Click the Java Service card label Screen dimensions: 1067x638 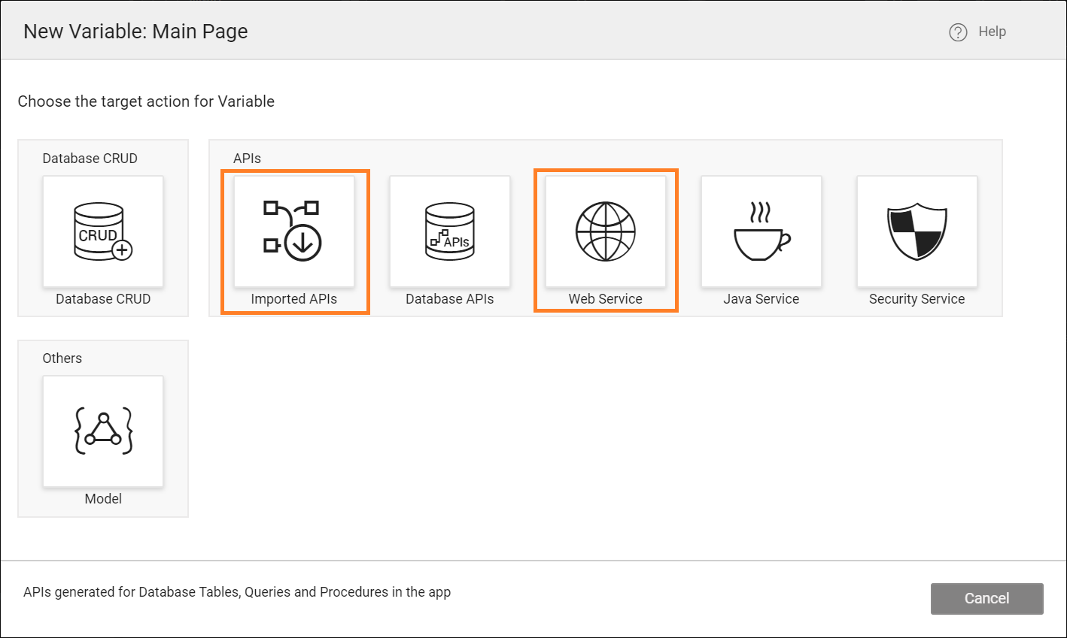coord(761,298)
